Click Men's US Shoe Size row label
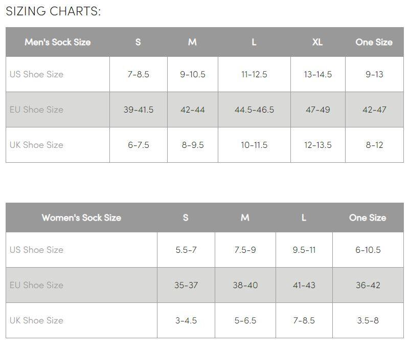This screenshot has height=348, width=410. pyautogui.click(x=36, y=74)
